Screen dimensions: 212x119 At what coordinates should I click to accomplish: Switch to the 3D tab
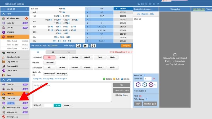pyautogui.click(x=53, y=52)
